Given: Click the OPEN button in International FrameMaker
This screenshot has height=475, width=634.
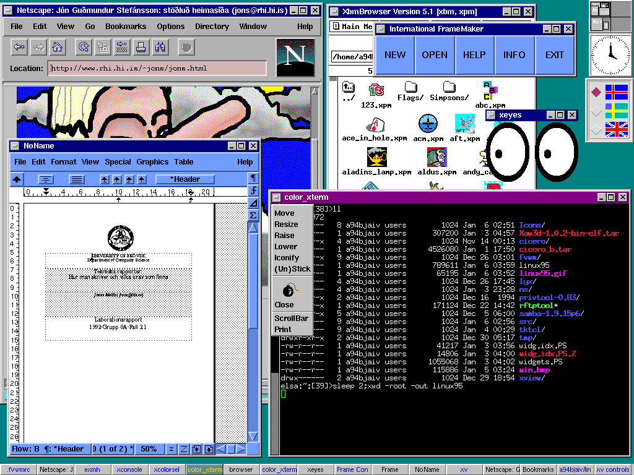Looking at the screenshot, I should tap(435, 54).
